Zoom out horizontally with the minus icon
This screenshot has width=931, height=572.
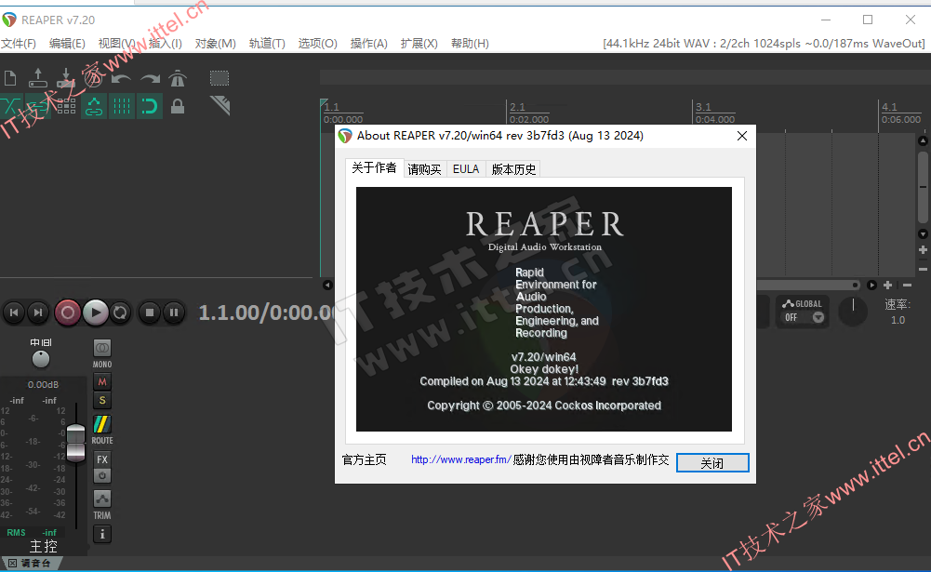(x=907, y=286)
